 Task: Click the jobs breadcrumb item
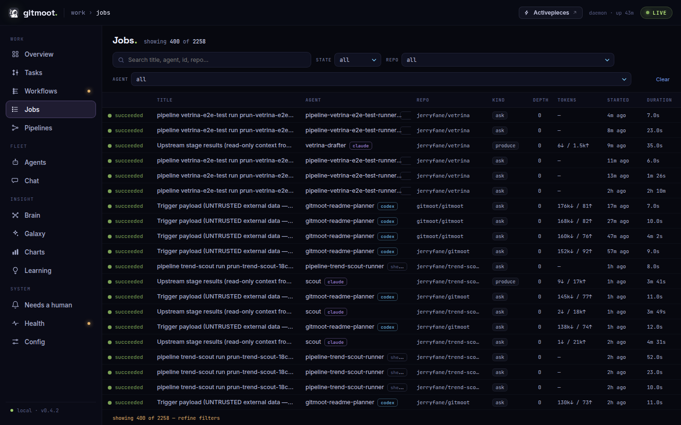103,13
